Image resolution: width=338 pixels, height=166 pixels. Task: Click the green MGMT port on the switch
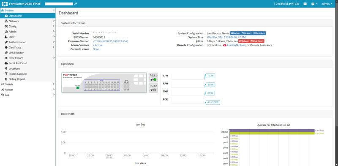[x=78, y=88]
